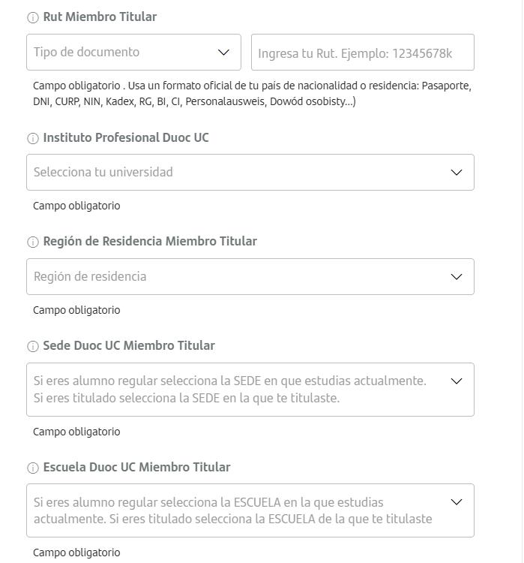
Task: Expand the ESCUELA list using its chevron arrow
Action: click(x=457, y=502)
